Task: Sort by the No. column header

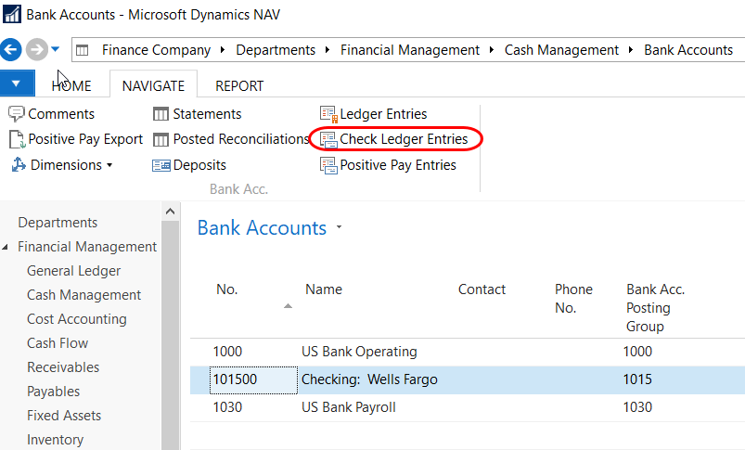Action: click(227, 289)
